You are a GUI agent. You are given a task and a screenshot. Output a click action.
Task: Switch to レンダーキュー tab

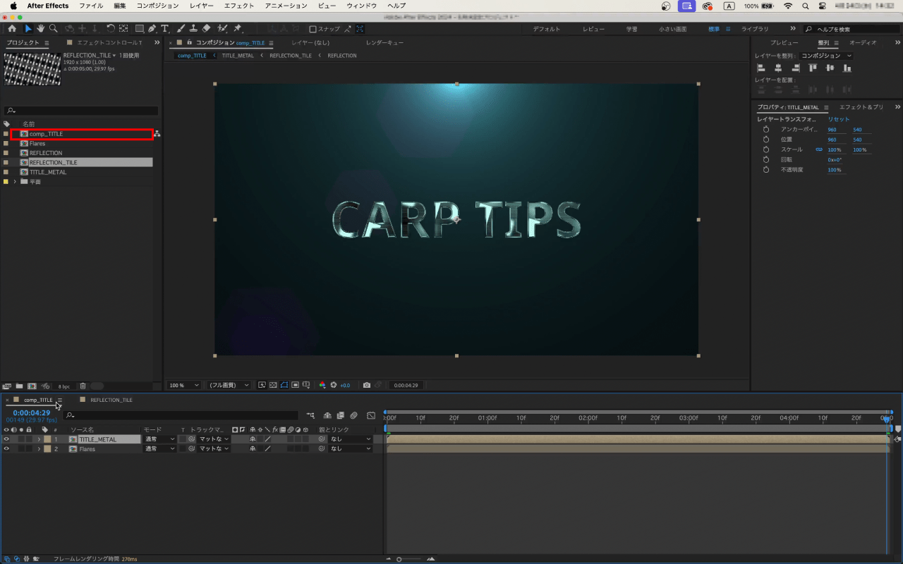tap(384, 43)
